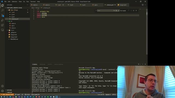Open the Source Control view
The width and height of the screenshot is (175, 98).
[2, 15]
